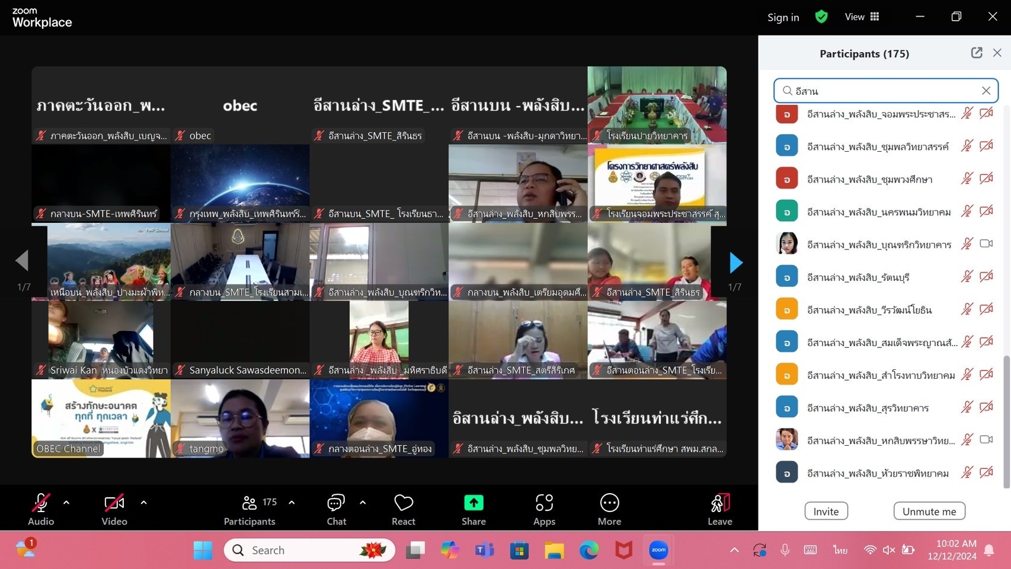Pop out the Participants panel
Viewport: 1011px width, 569px height.
point(977,53)
